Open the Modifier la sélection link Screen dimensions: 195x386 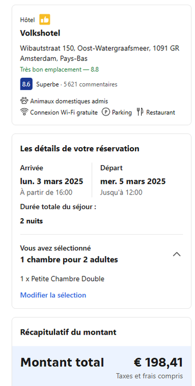tap(53, 295)
